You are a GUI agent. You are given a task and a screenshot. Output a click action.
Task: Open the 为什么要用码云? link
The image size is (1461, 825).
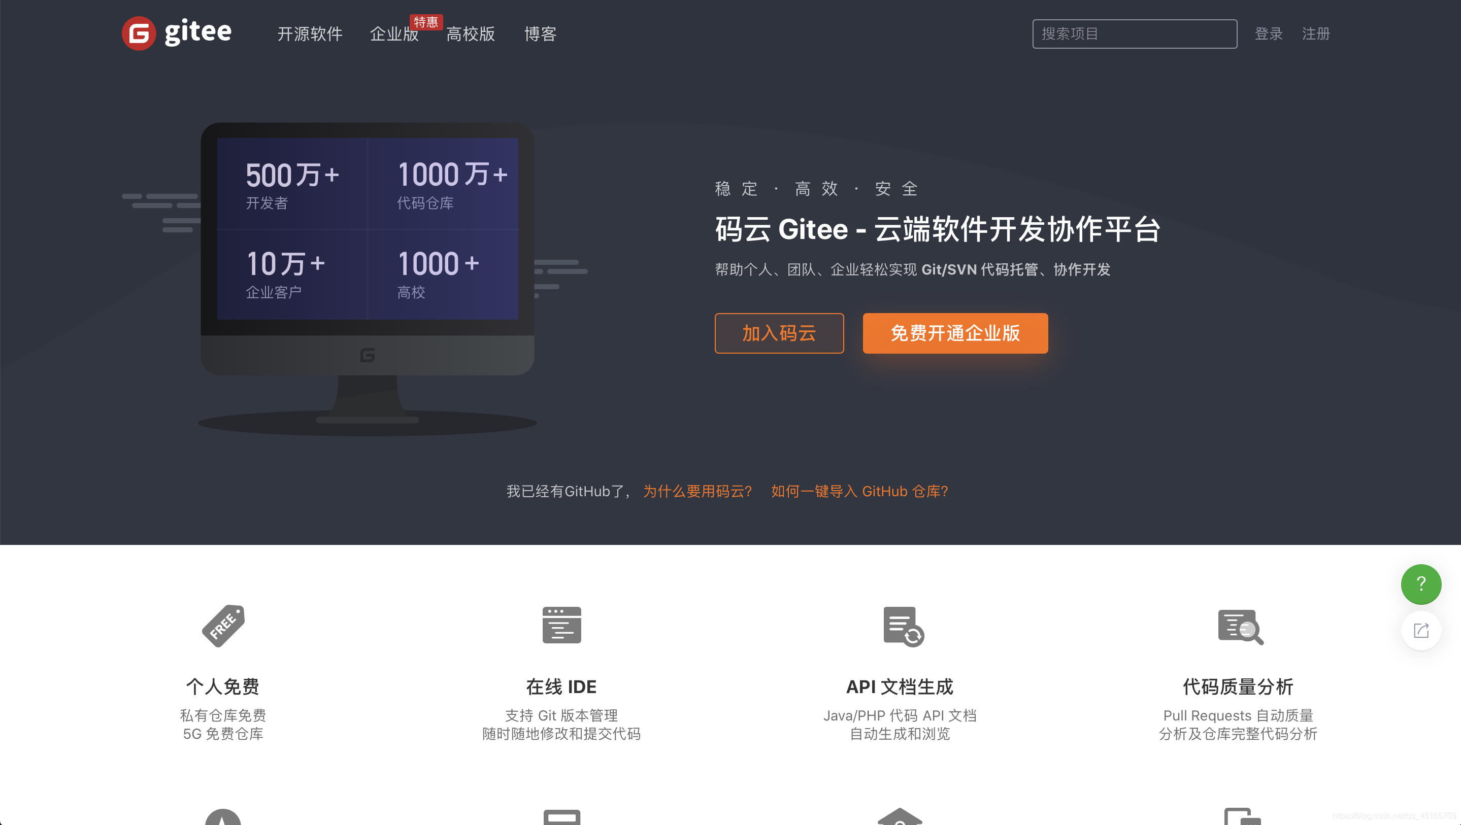pyautogui.click(x=697, y=491)
